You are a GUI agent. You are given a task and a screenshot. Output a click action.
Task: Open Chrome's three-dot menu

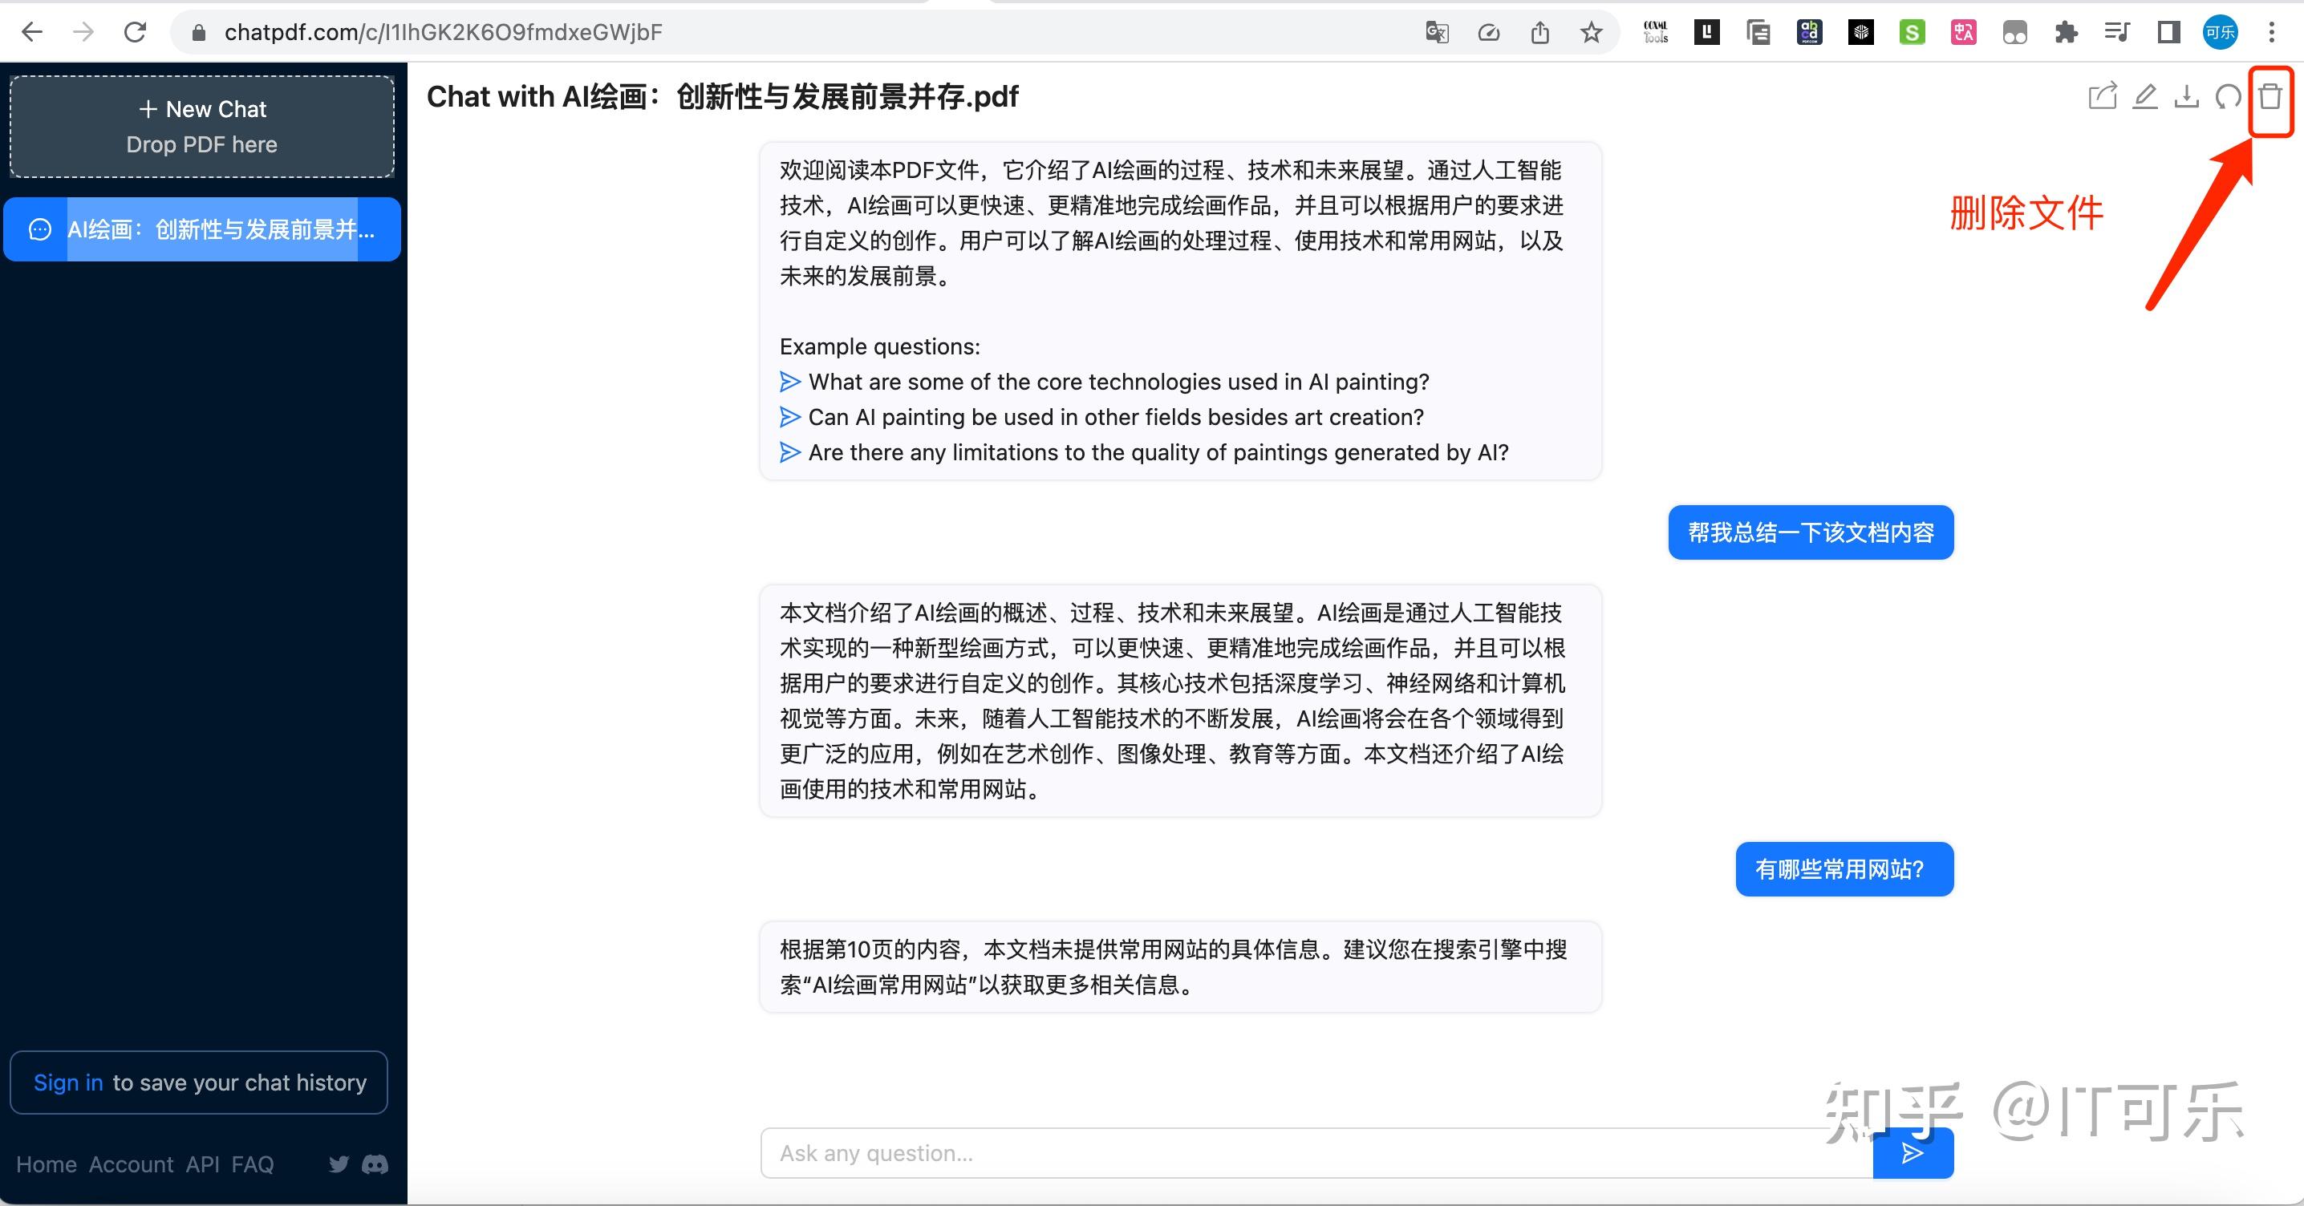click(2272, 31)
